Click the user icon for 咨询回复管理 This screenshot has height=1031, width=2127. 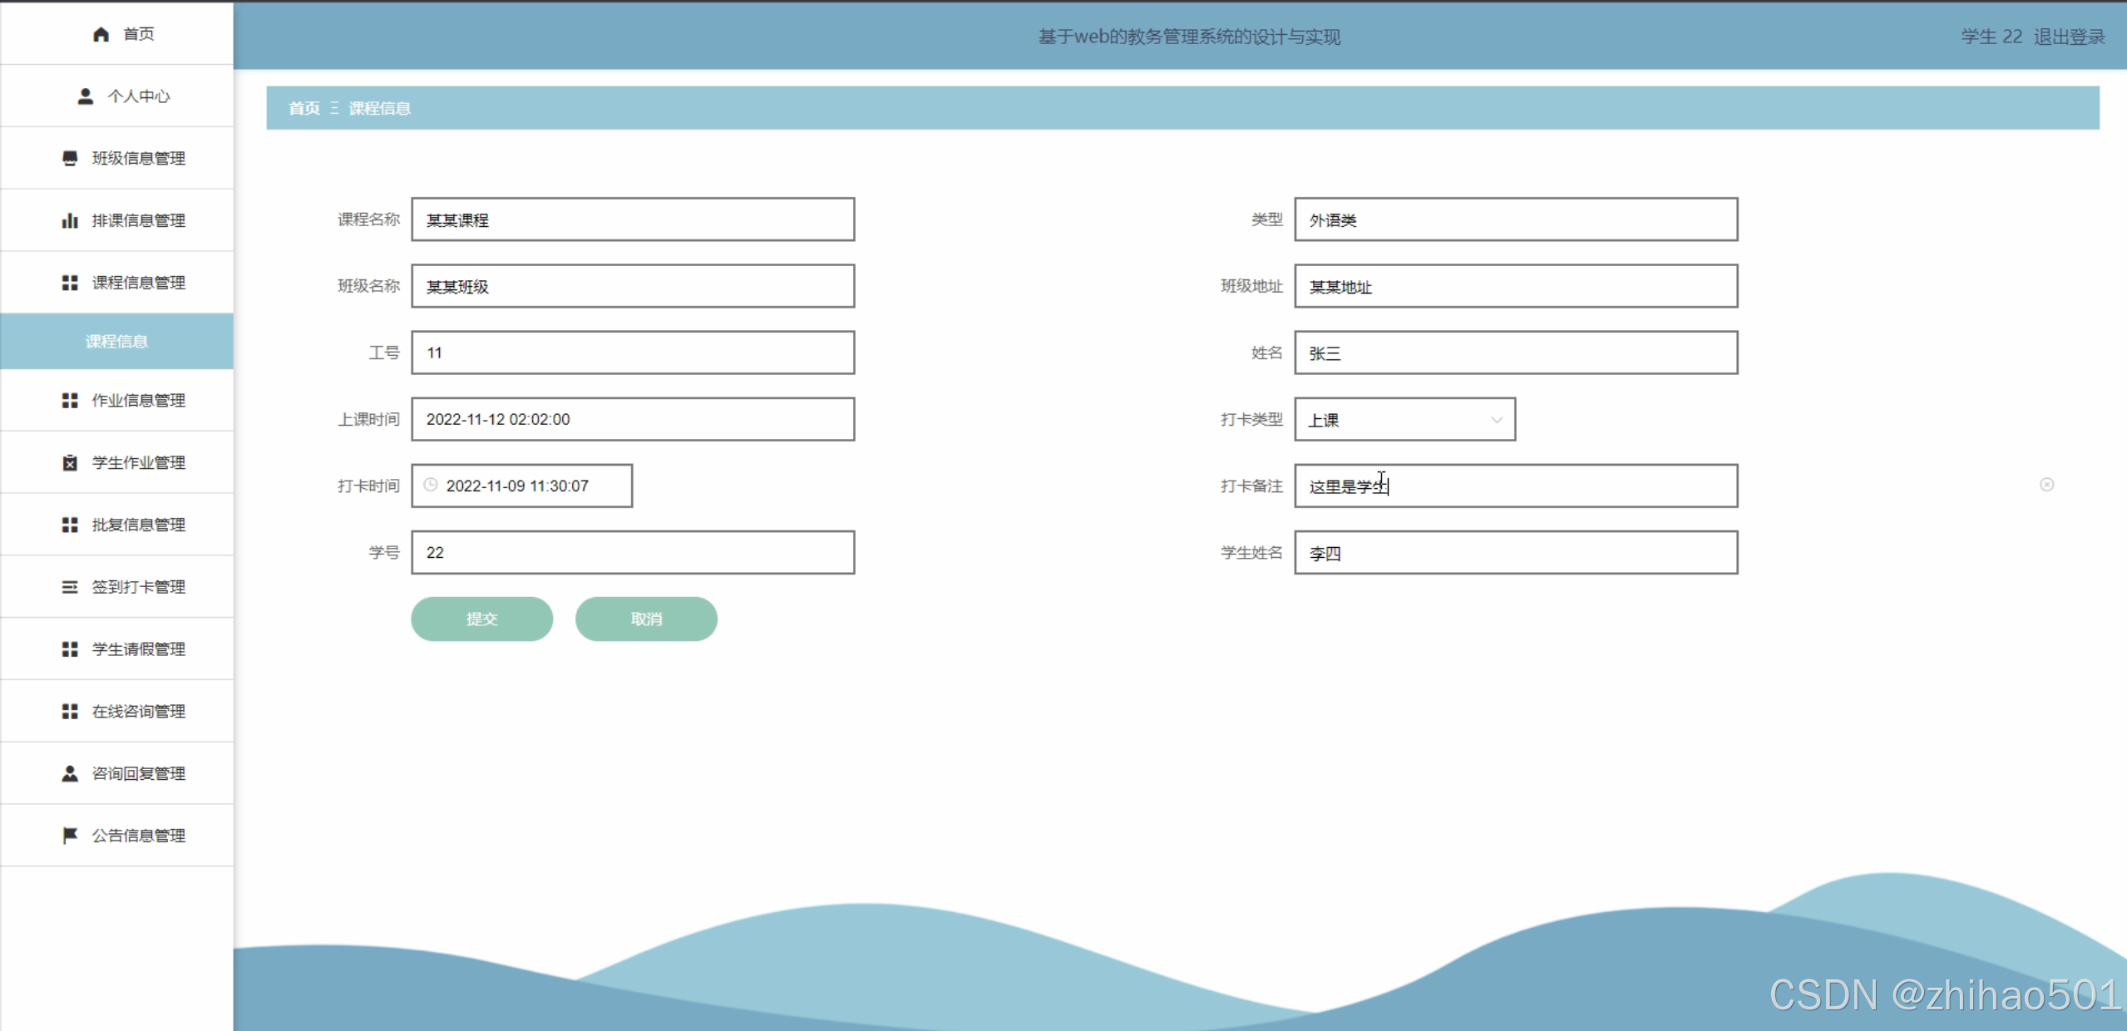click(70, 773)
